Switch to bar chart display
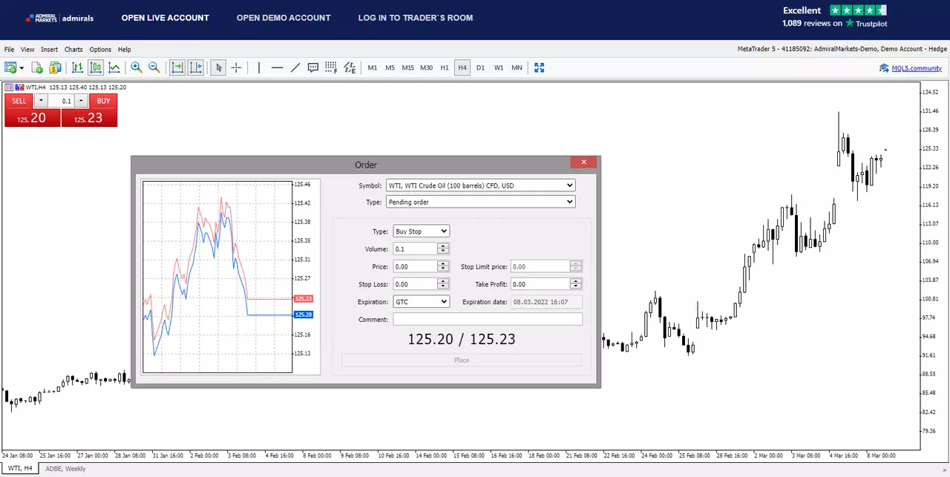This screenshot has width=950, height=477. 77,68
